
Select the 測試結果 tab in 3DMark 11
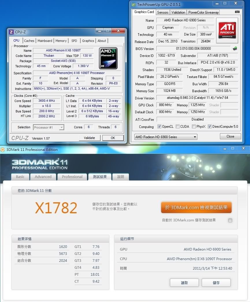100,177
